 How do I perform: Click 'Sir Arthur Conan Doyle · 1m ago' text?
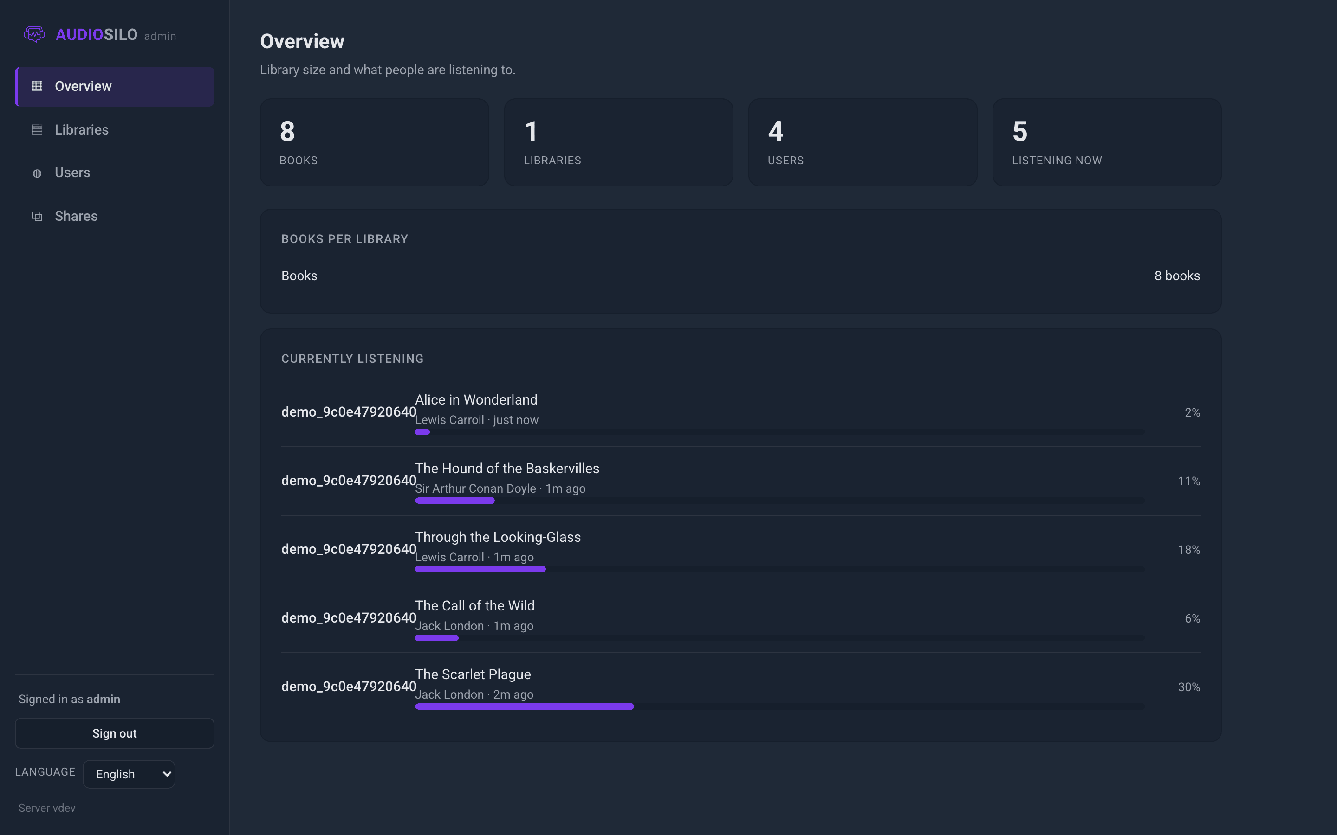(x=500, y=489)
